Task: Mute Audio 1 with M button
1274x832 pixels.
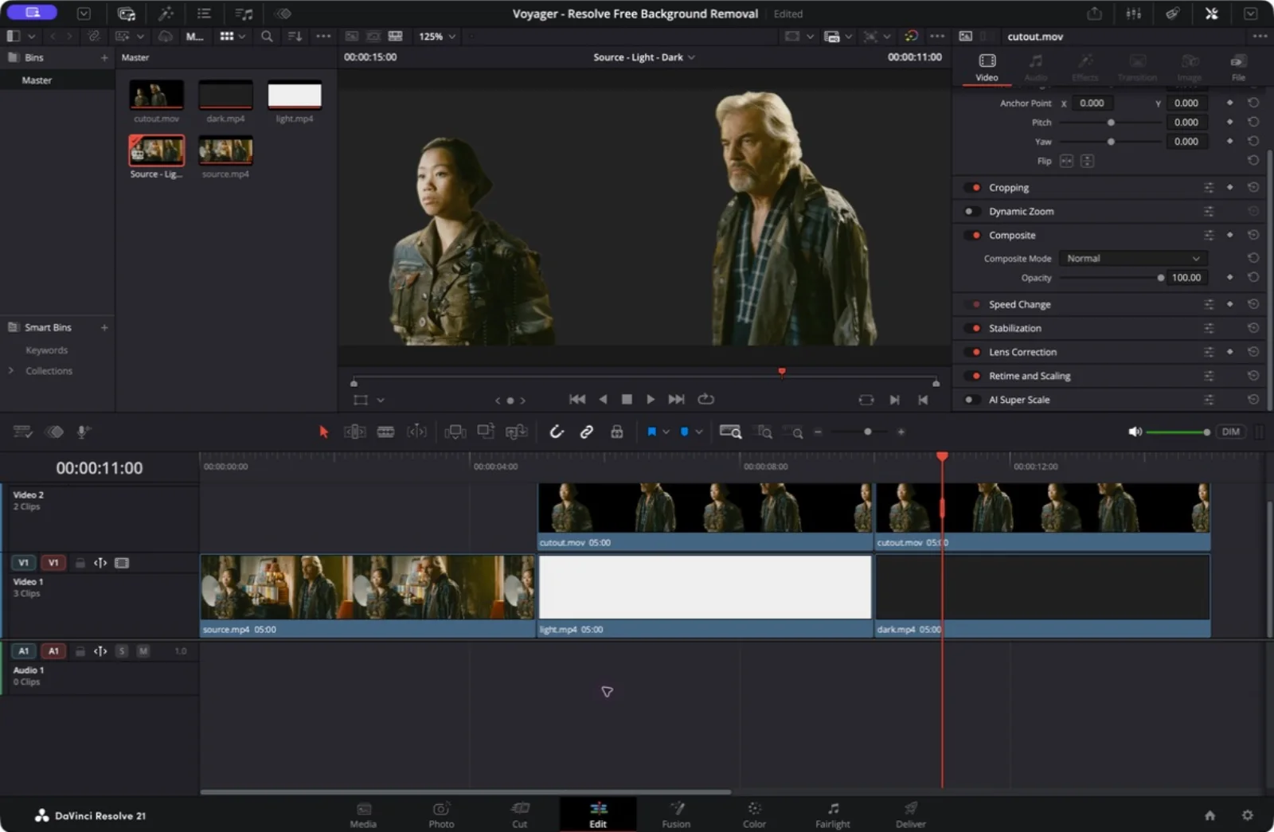Action: click(143, 651)
